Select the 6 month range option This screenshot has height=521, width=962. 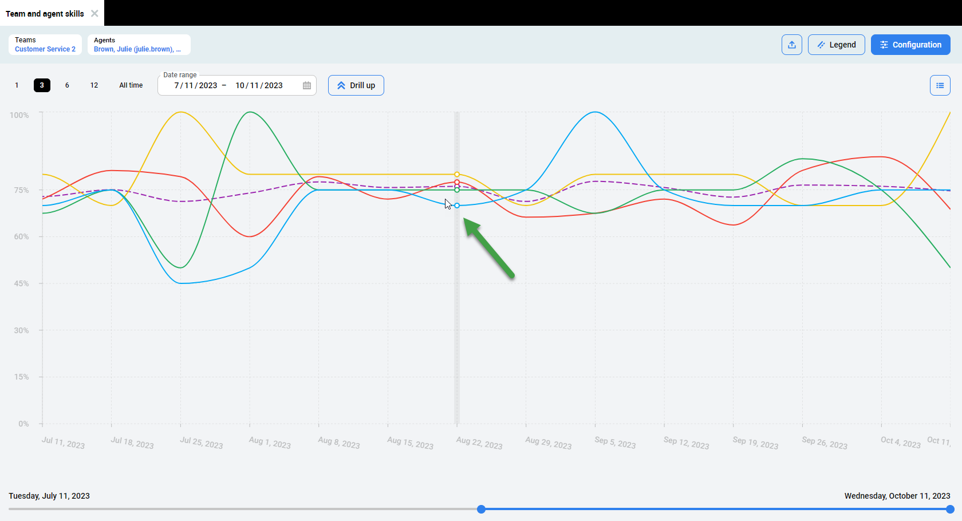[67, 85]
